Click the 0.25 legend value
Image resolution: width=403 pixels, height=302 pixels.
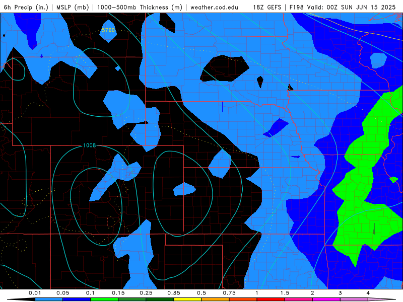point(146,293)
